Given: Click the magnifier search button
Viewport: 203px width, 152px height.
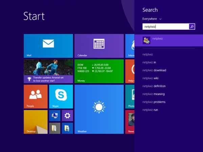Looking at the screenshot, I should pyautogui.click(x=192, y=26).
